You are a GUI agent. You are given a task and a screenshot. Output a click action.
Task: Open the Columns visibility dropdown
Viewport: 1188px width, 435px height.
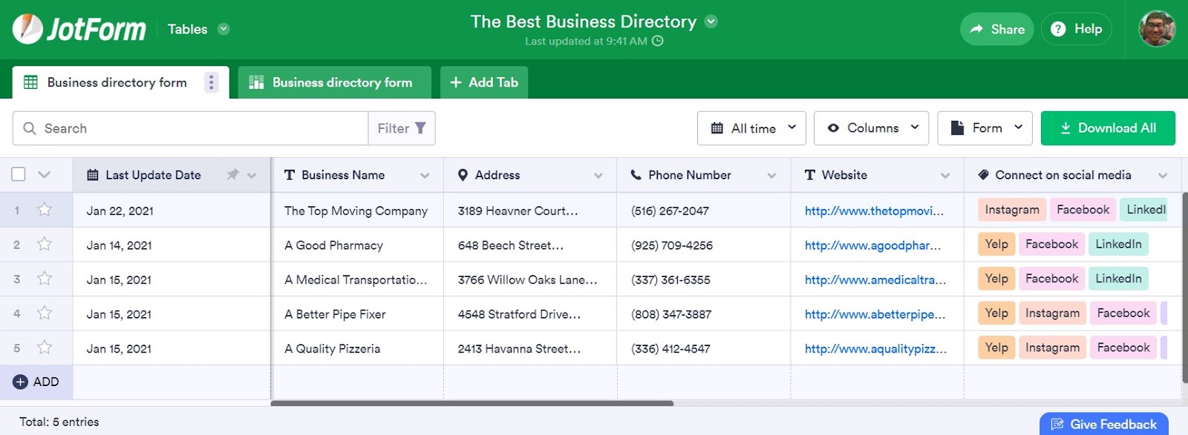click(x=872, y=128)
